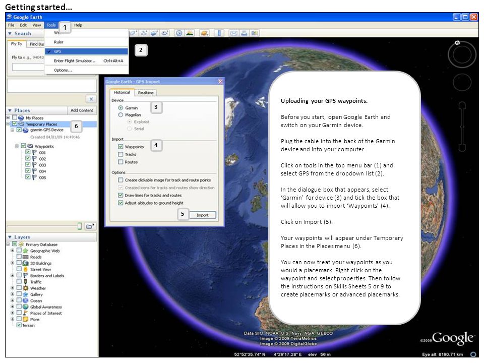Select the Ocean layer globe icon
The height and width of the screenshot is (363, 484).
tap(26, 300)
